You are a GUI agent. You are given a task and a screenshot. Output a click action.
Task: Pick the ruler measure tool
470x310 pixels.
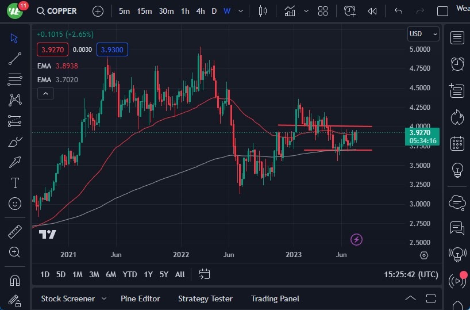(x=15, y=232)
